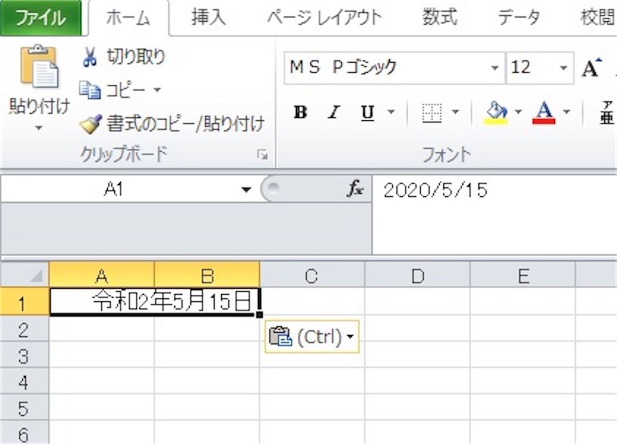Viewport: 617px width, 444px height.
Task: Open the Name Box dropdown arrow
Action: 246,190
